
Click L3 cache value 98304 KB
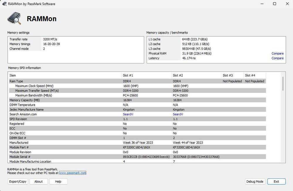point(196,49)
